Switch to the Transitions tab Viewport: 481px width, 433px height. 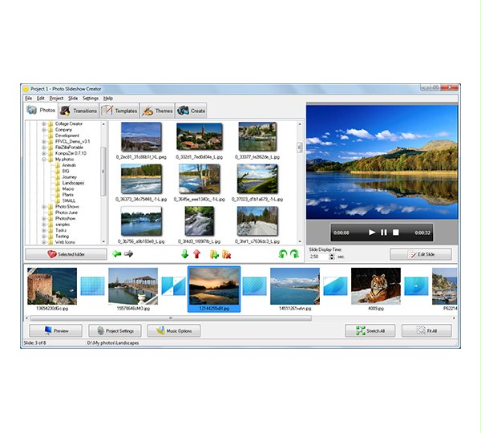pos(79,111)
